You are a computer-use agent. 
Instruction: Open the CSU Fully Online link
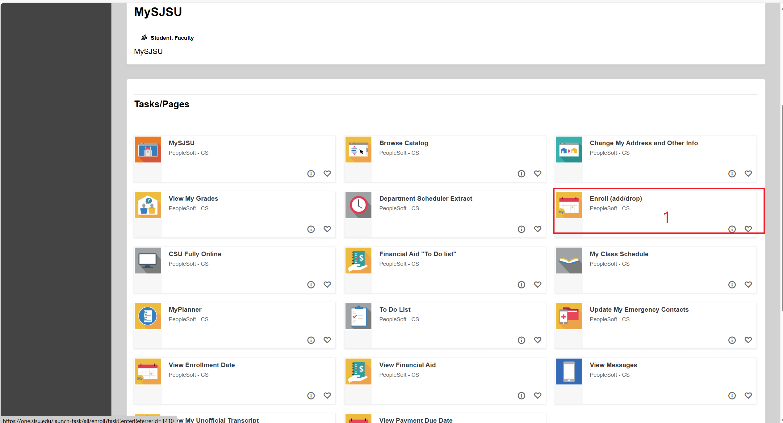tap(195, 254)
